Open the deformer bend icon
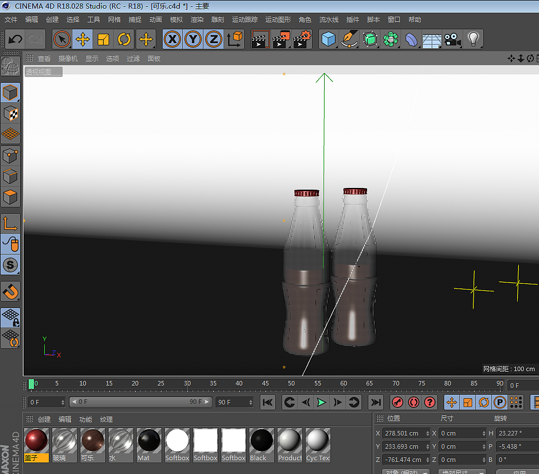 [411, 39]
